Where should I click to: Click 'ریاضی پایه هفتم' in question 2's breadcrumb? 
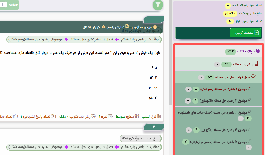click(133, 147)
